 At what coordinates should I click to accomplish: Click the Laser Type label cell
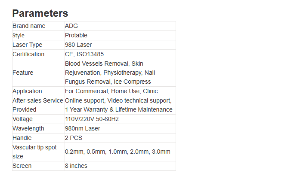pos(28,45)
